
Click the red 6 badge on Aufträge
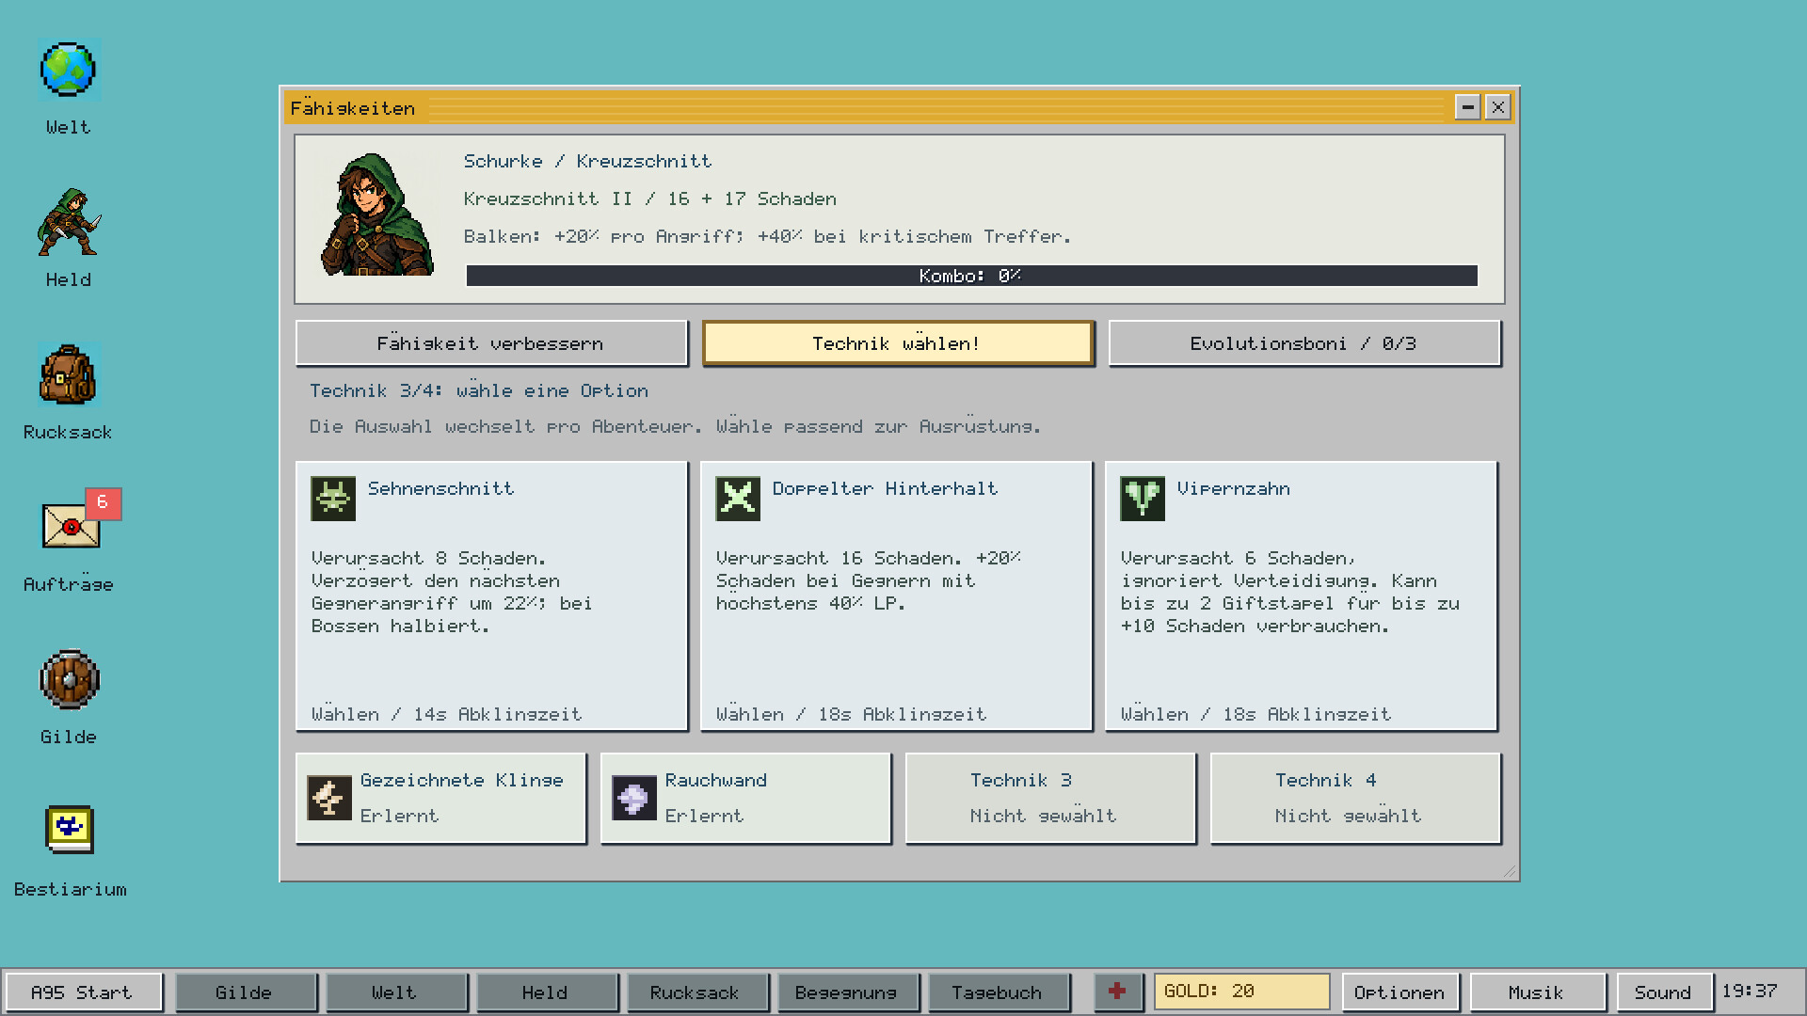click(103, 503)
